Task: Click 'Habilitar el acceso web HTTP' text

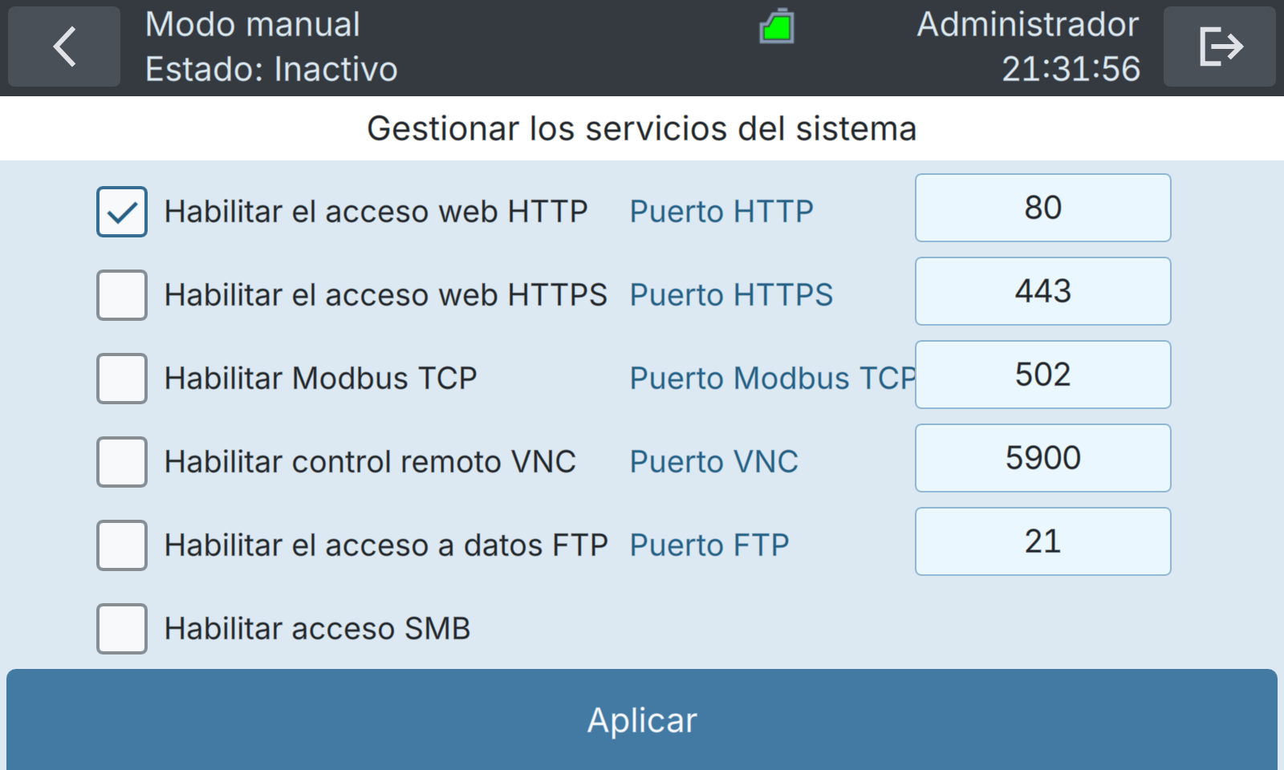Action: [376, 212]
